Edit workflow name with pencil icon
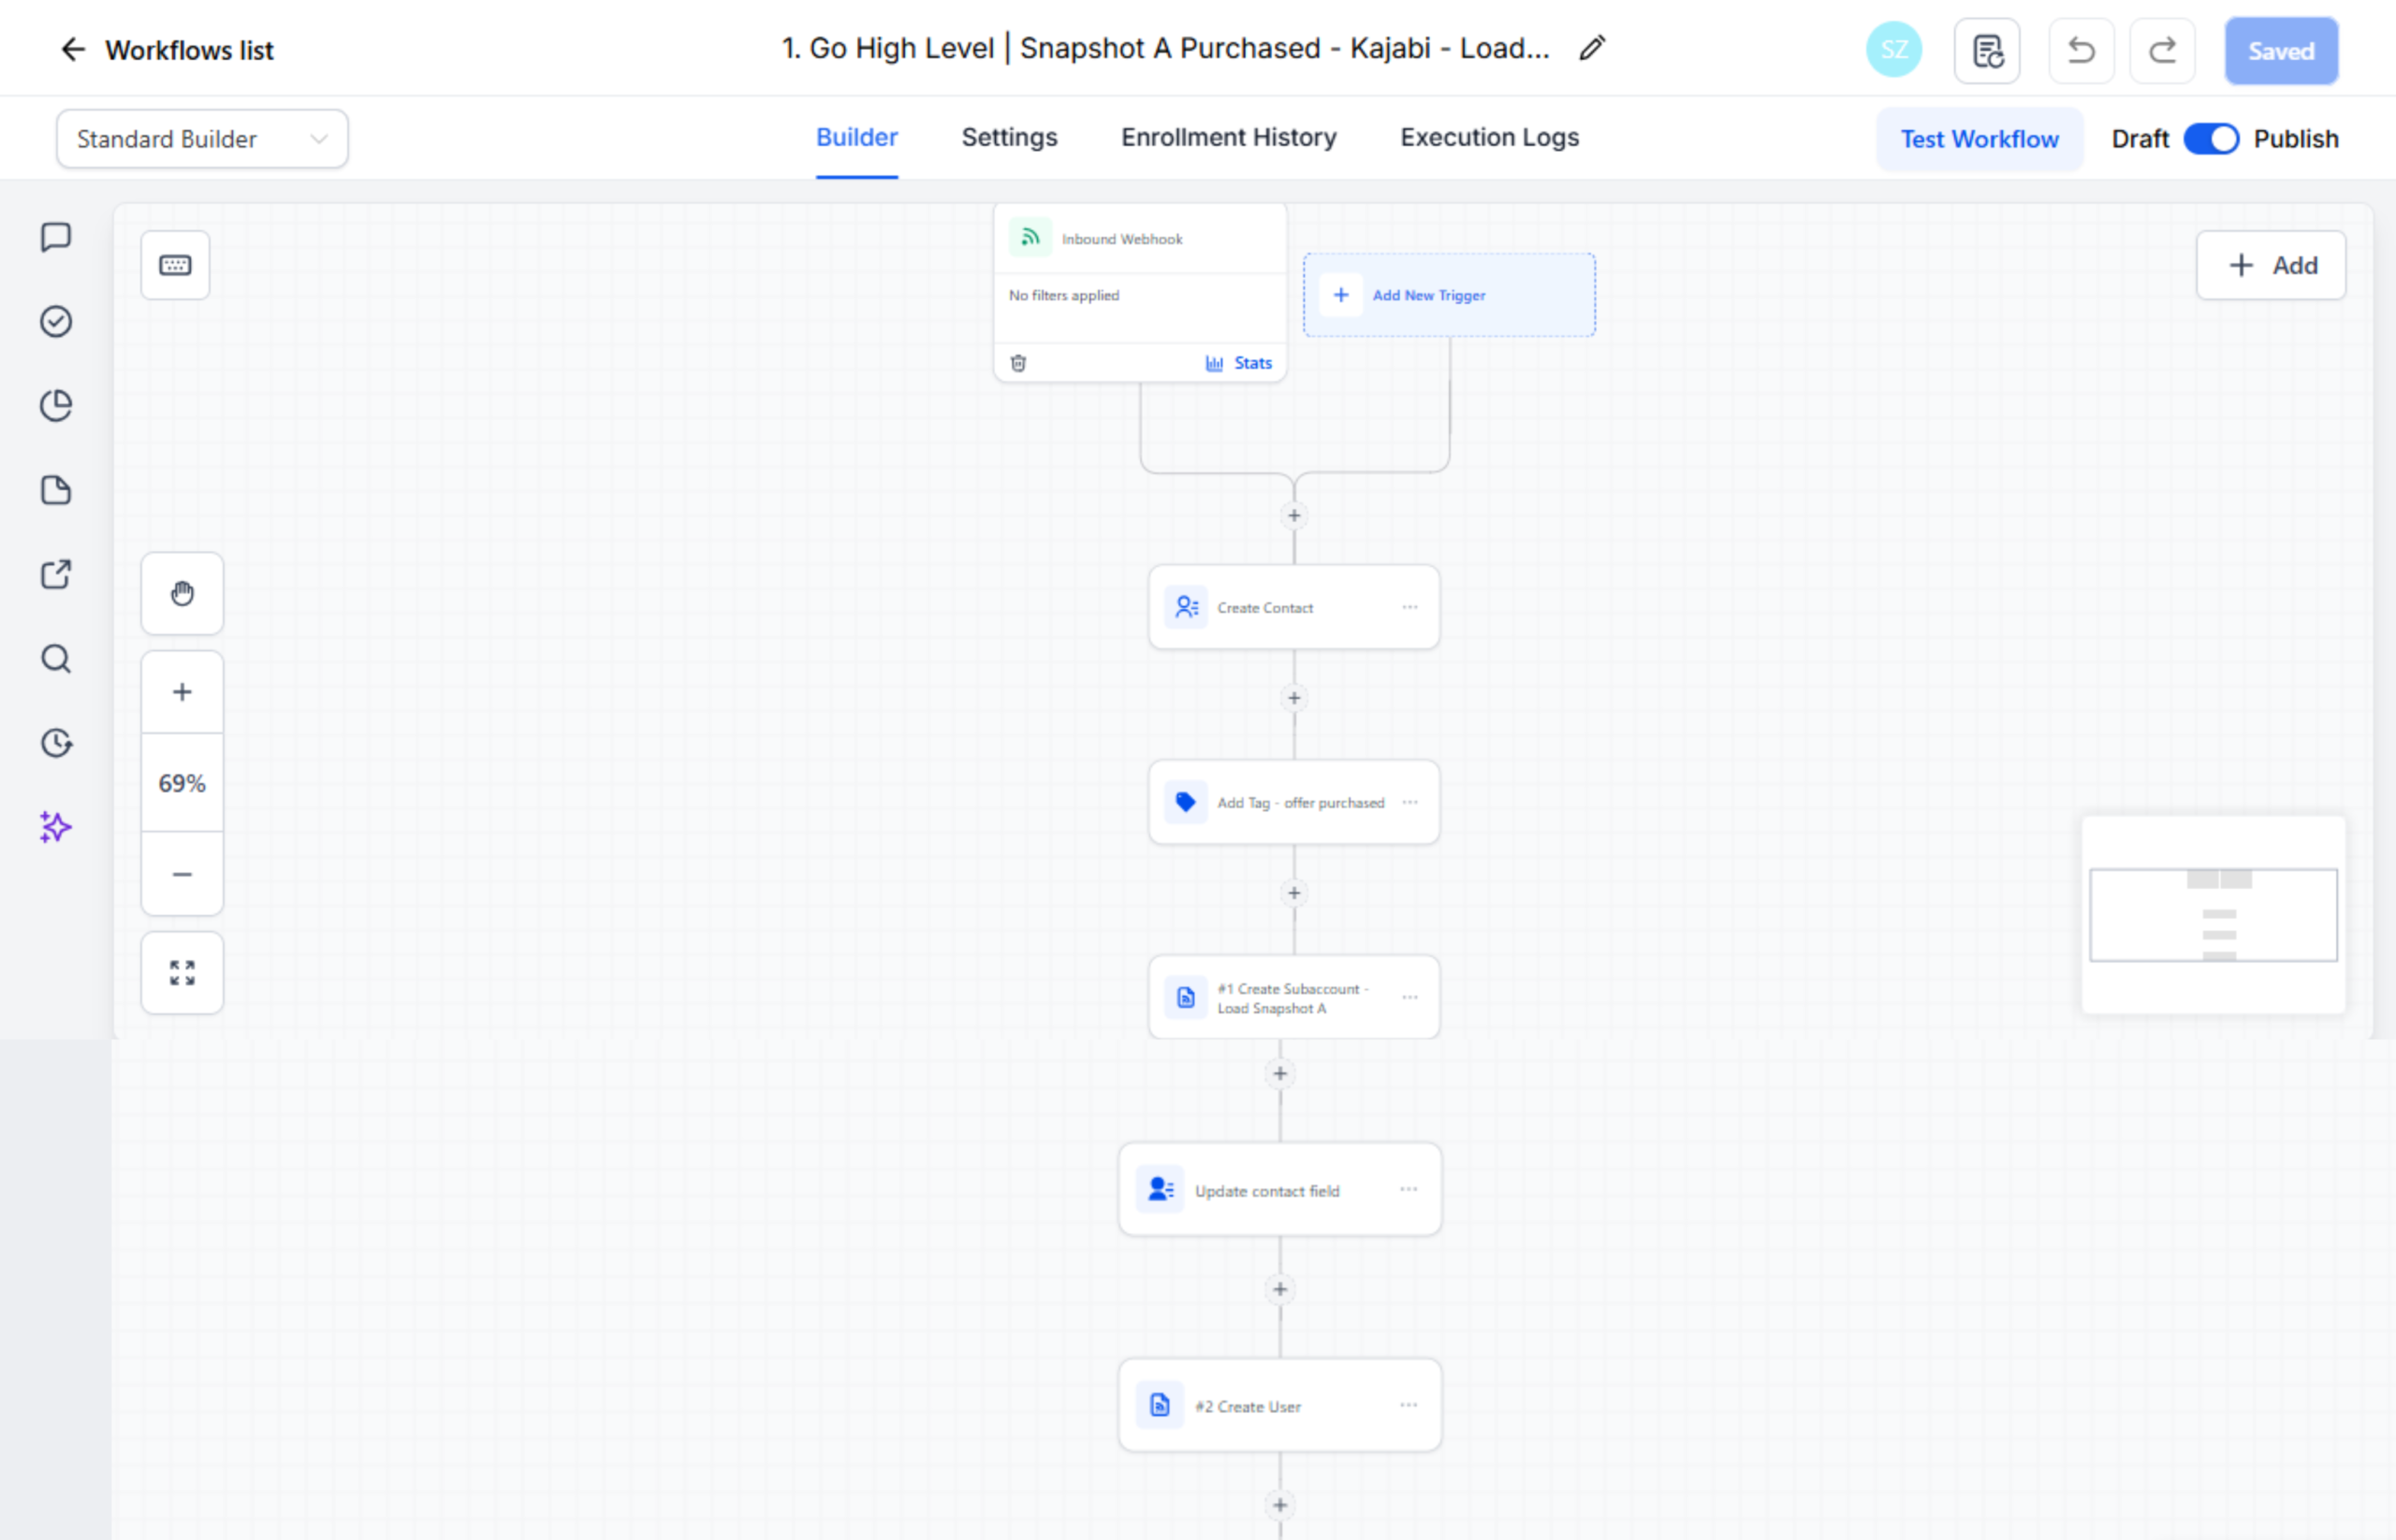Viewport: 2396px width, 1540px height. pos(1592,48)
